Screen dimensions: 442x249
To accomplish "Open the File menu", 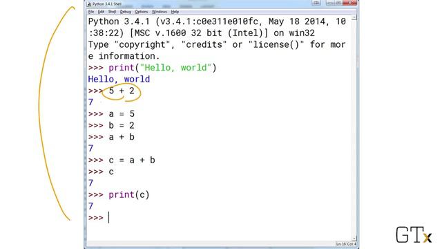I will 91,12.
